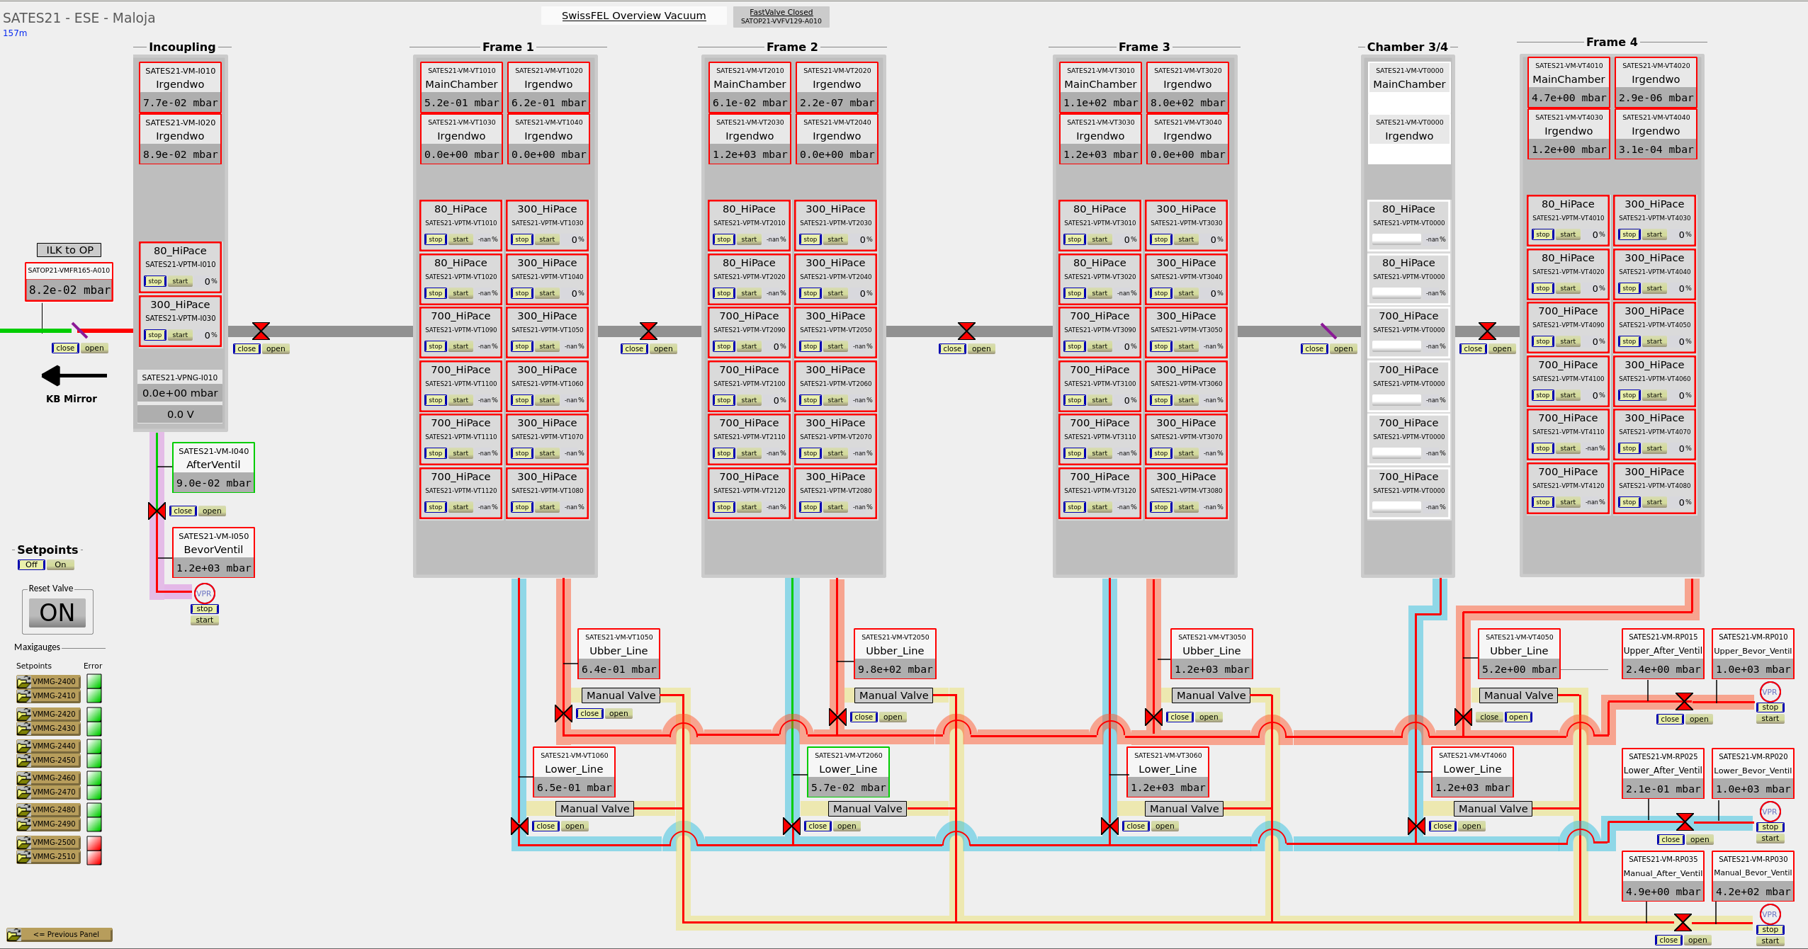Click the VPR pump icon under Lower_Bevor_Ventil
1808x949 pixels.
[1770, 812]
